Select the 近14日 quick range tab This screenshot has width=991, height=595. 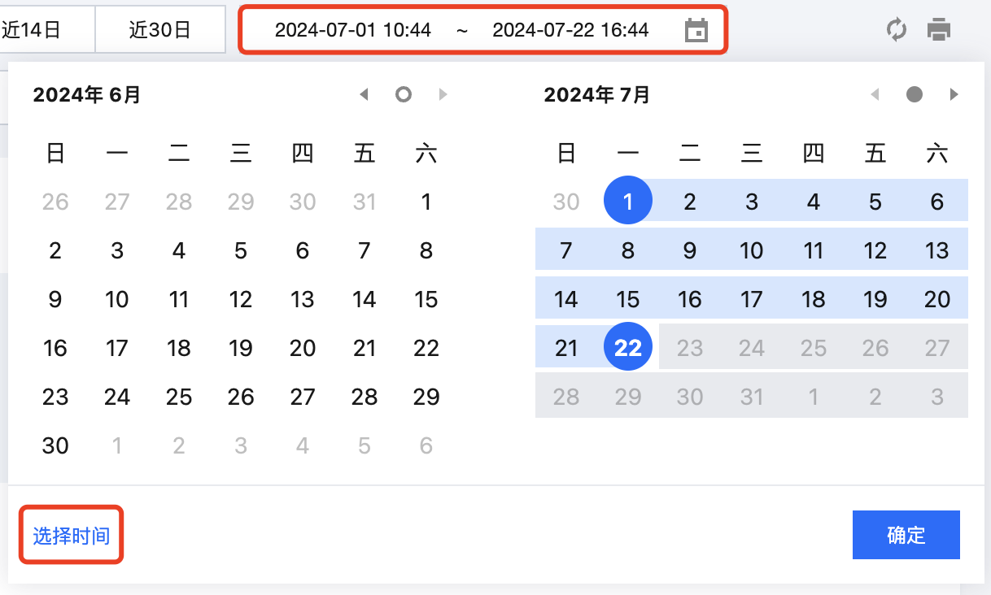point(33,31)
